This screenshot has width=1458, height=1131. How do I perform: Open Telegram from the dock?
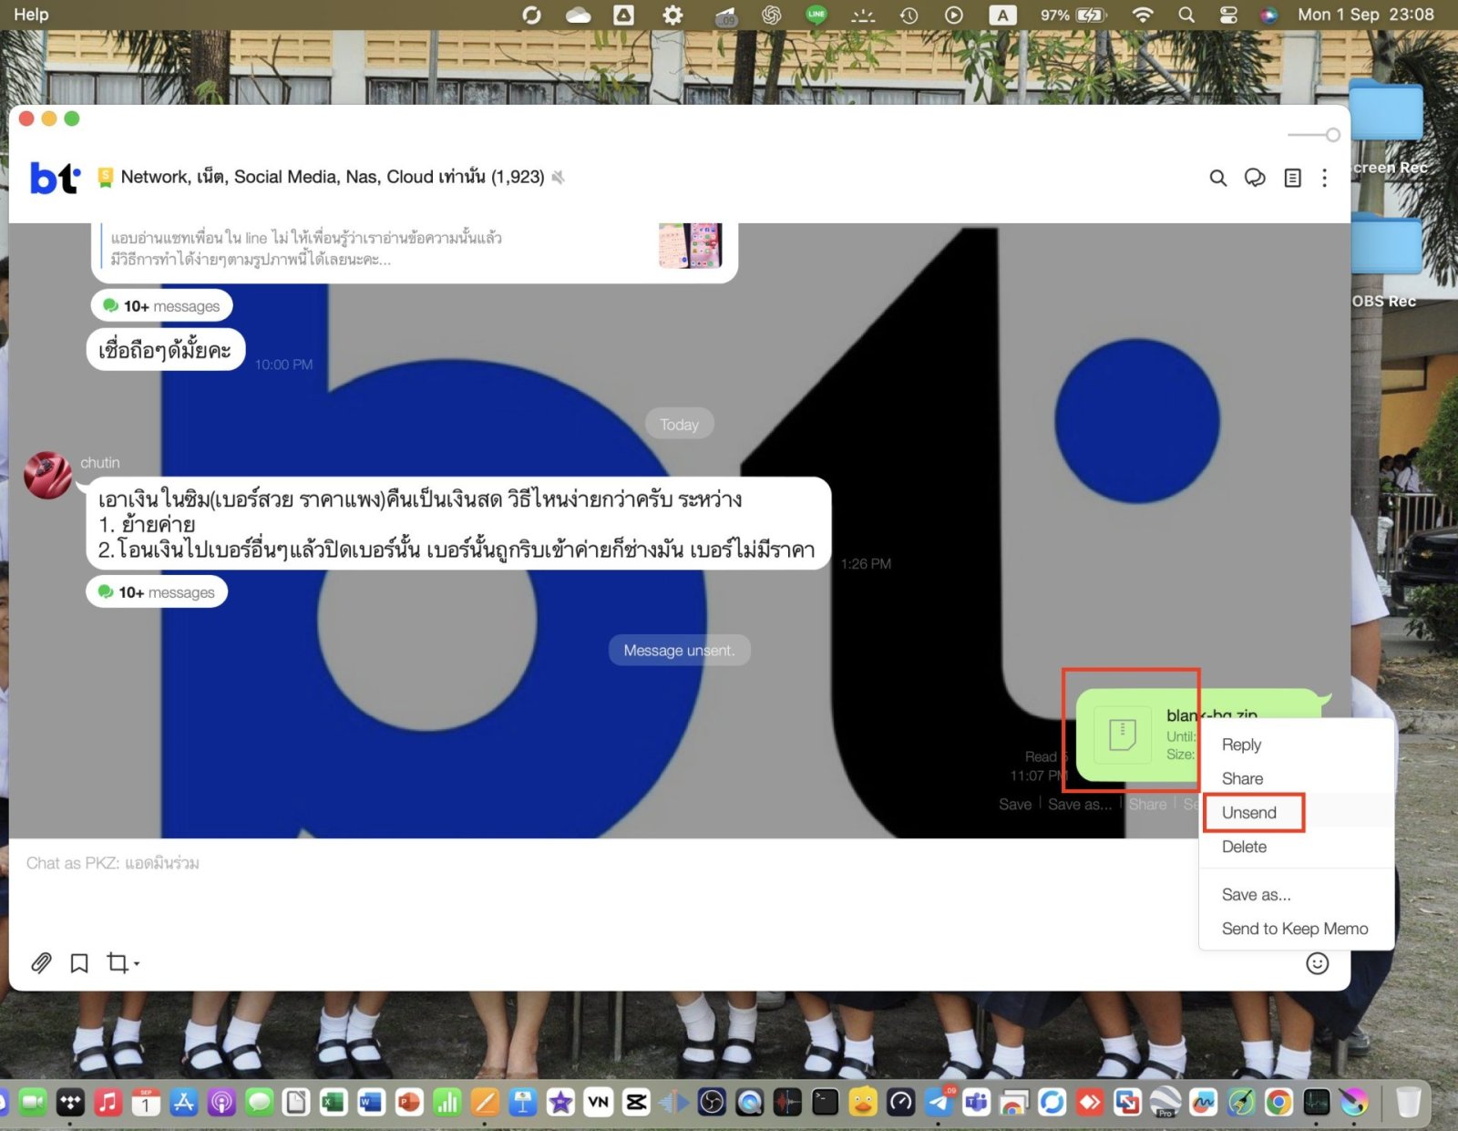pyautogui.click(x=939, y=1103)
